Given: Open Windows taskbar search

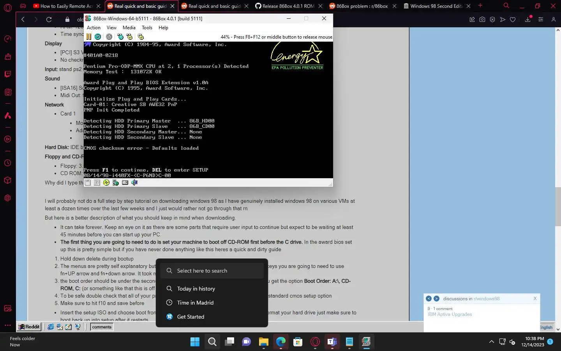Looking at the screenshot, I should [x=212, y=342].
